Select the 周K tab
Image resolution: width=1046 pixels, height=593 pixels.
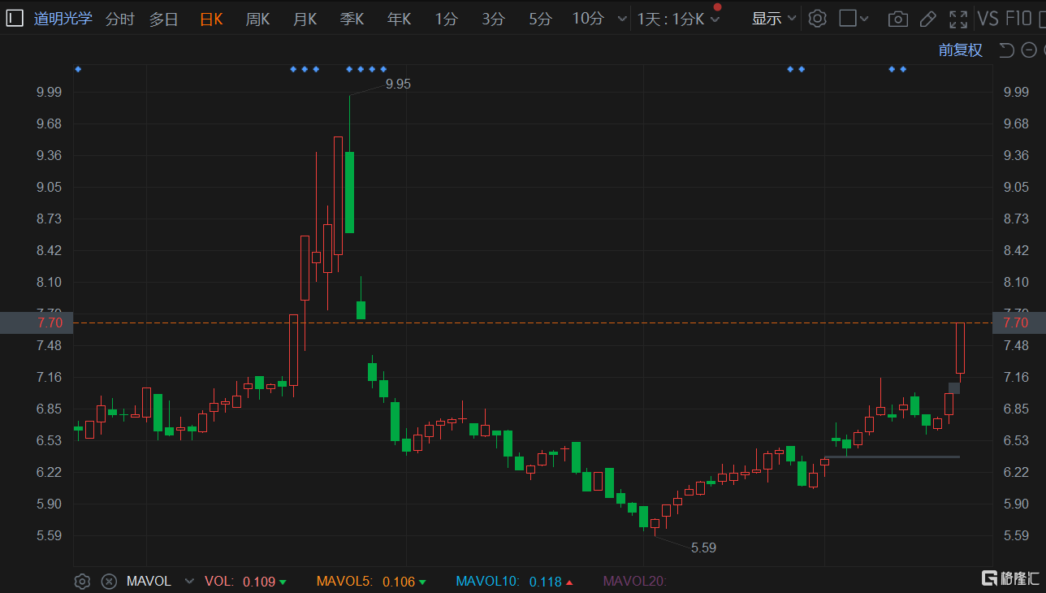(258, 19)
